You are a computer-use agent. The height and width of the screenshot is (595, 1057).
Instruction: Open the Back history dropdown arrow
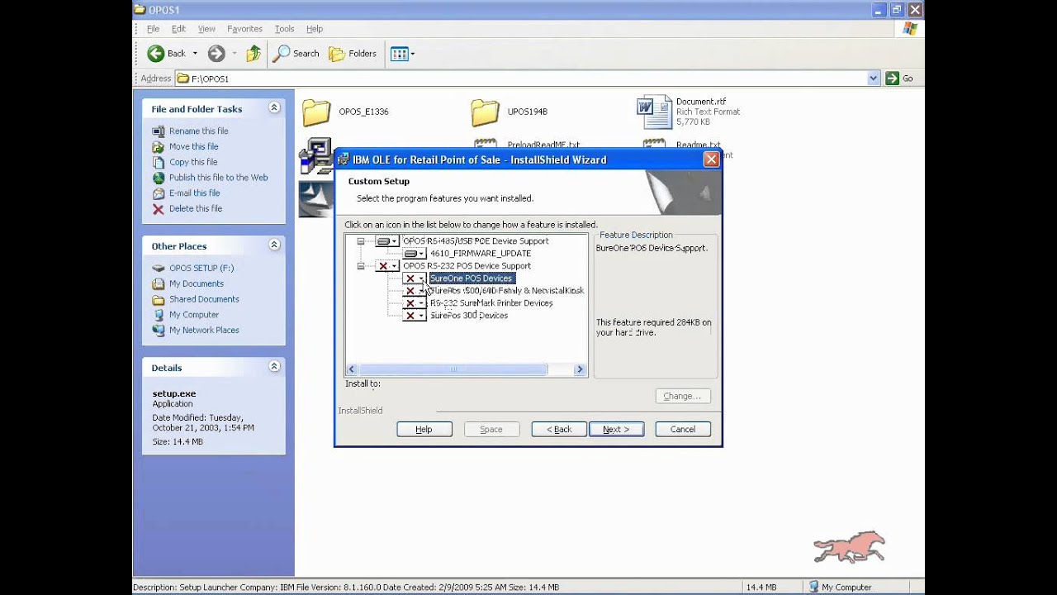pos(195,54)
